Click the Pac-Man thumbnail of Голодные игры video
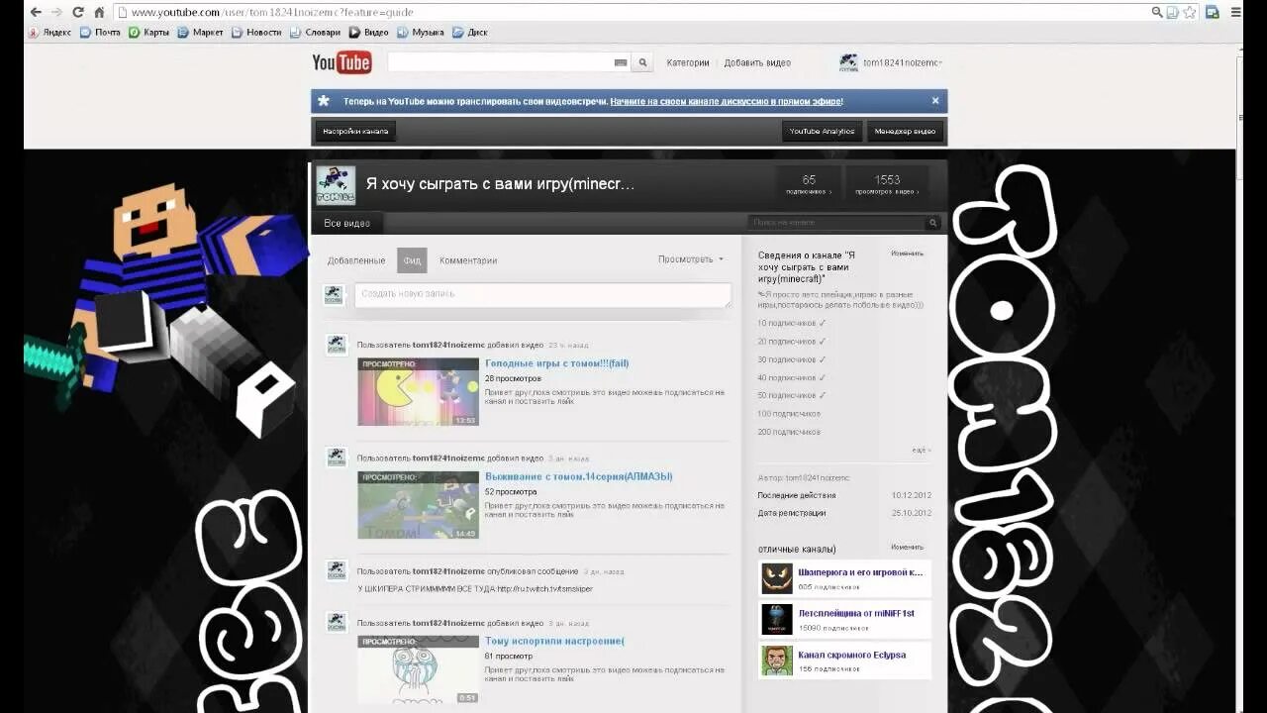The height and width of the screenshot is (713, 1267). click(418, 391)
